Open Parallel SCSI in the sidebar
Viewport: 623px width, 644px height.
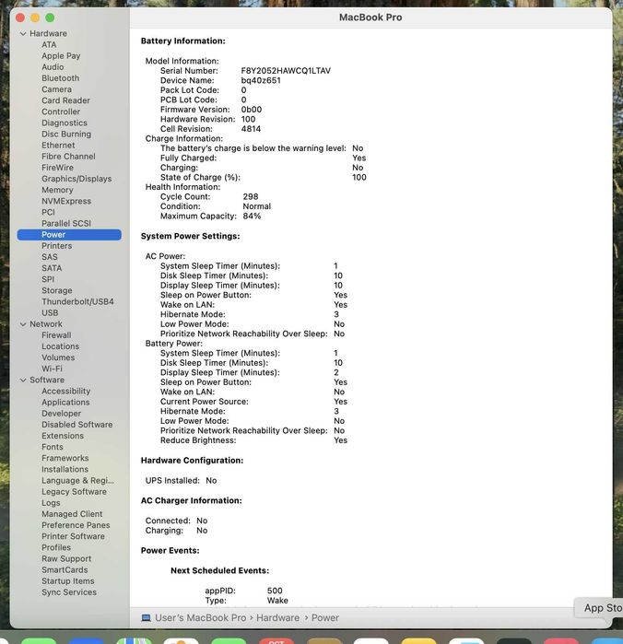tap(66, 224)
